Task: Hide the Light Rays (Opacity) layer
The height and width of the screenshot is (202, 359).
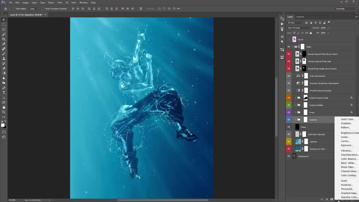Action: click(289, 134)
